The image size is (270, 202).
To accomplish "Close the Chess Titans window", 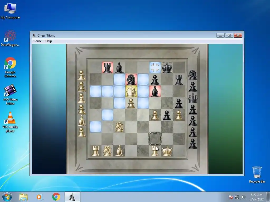I will (x=238, y=36).
